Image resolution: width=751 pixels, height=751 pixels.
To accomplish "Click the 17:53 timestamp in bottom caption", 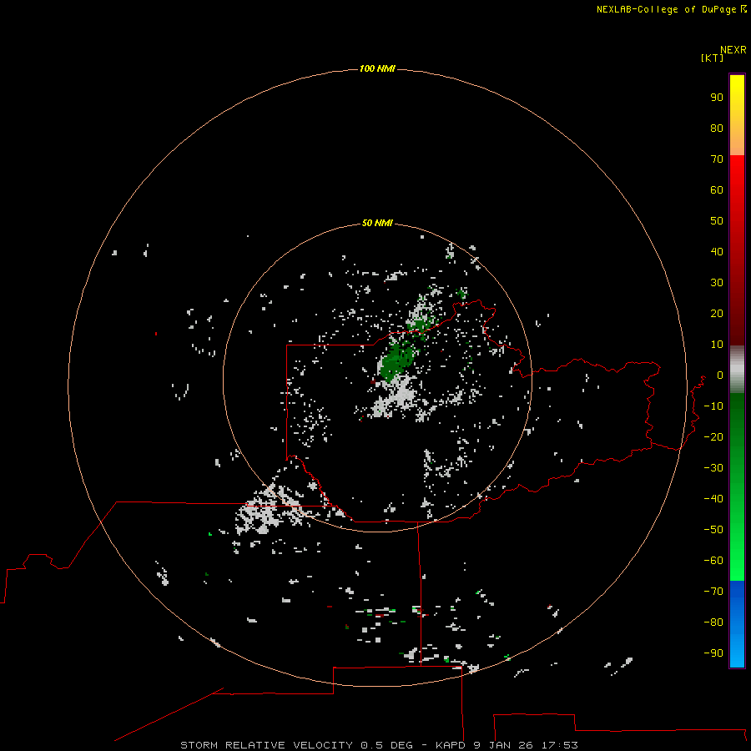I will point(559,745).
